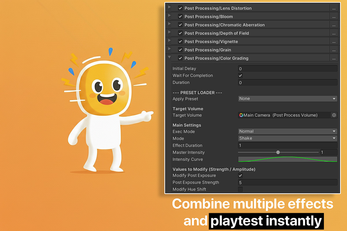Uncheck Wait For Completion

[x=240, y=75]
